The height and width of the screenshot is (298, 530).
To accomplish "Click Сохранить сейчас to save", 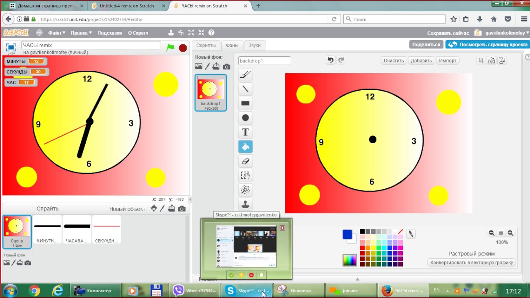I will pos(448,33).
